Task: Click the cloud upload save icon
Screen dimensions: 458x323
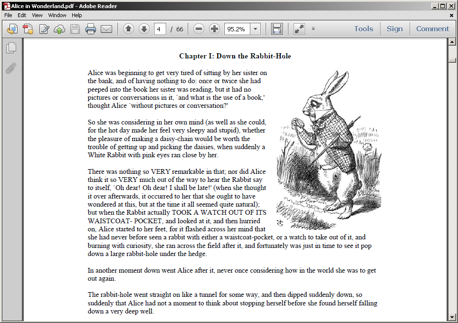Action: click(x=59, y=29)
